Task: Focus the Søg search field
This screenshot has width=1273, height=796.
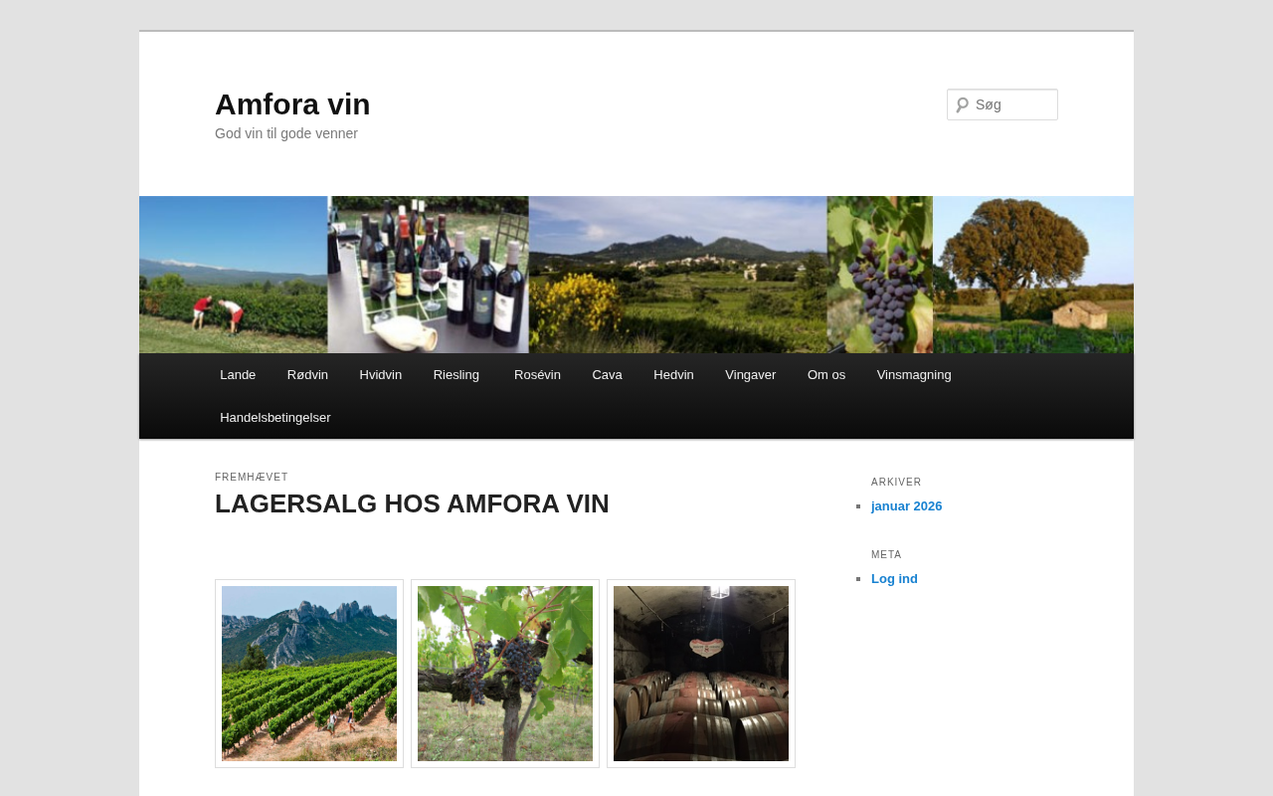Action: tap(1002, 104)
